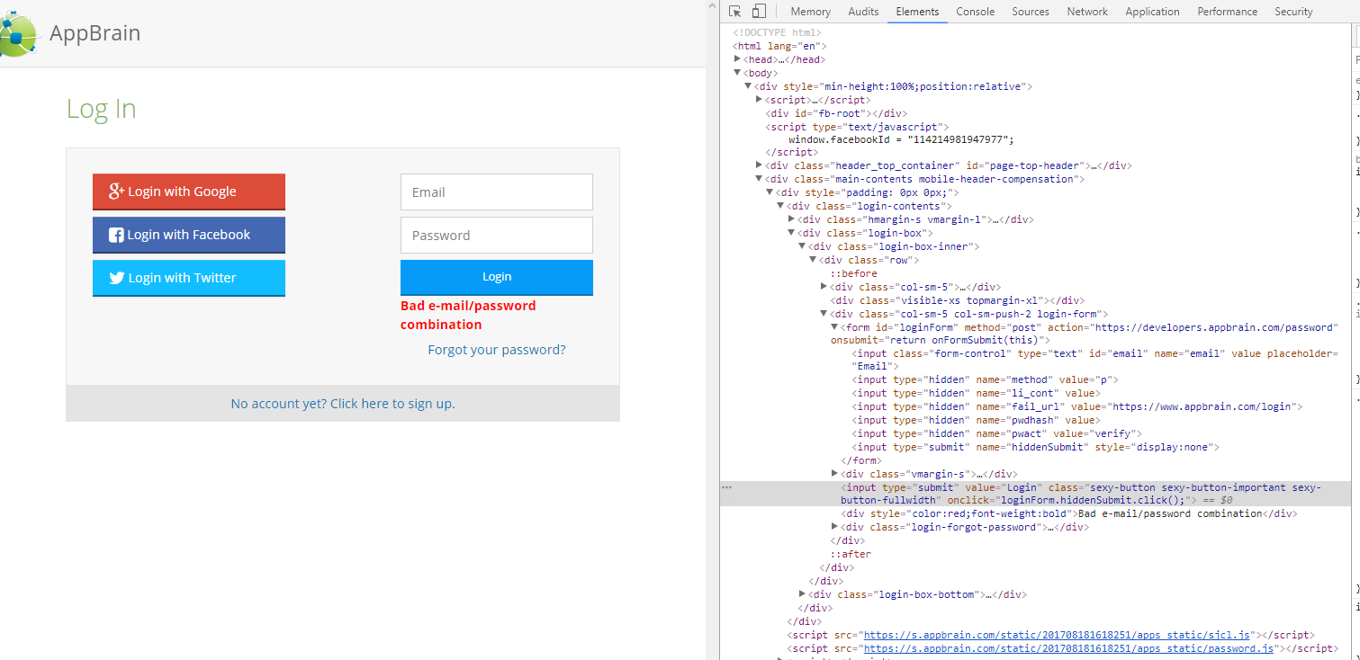Toggle the device toolbar icon
The height and width of the screenshot is (660, 1360).
[758, 11]
